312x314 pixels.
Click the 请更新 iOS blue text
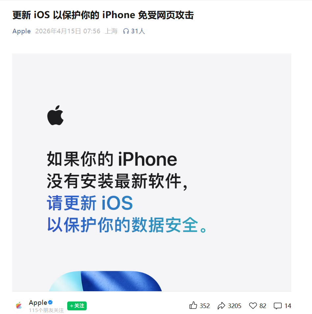point(90,203)
